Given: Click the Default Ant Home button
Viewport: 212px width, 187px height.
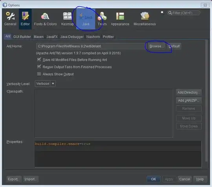Looking at the screenshot, I should [x=174, y=46].
